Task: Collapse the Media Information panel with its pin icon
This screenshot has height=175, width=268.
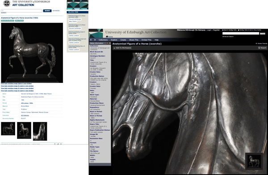Action: point(108,43)
